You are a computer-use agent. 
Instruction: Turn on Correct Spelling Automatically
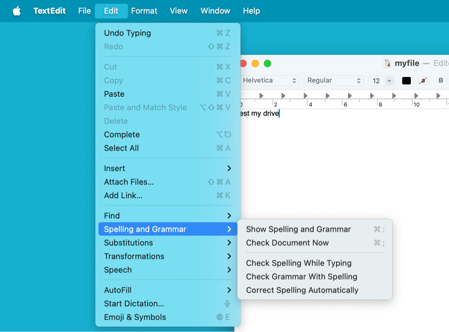(302, 290)
